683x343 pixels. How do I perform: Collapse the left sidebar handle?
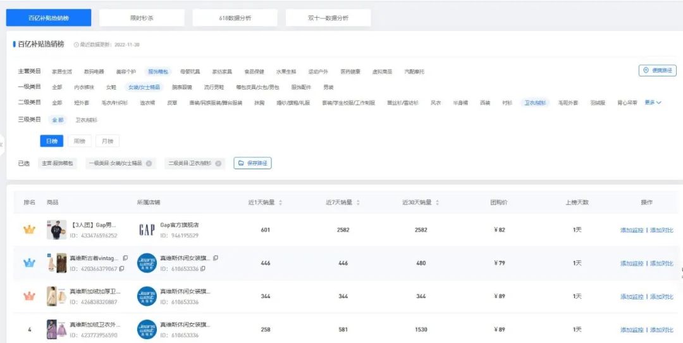tap(2, 145)
